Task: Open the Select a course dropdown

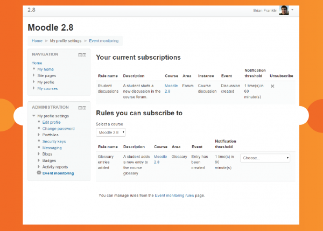Action: [x=111, y=132]
